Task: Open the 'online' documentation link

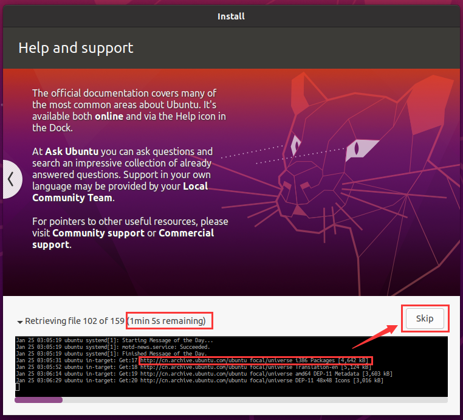Action: pyautogui.click(x=109, y=116)
